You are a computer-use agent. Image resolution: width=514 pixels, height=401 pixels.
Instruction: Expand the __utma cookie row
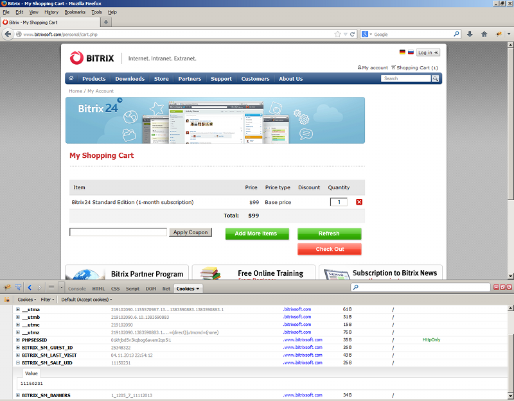(x=18, y=309)
